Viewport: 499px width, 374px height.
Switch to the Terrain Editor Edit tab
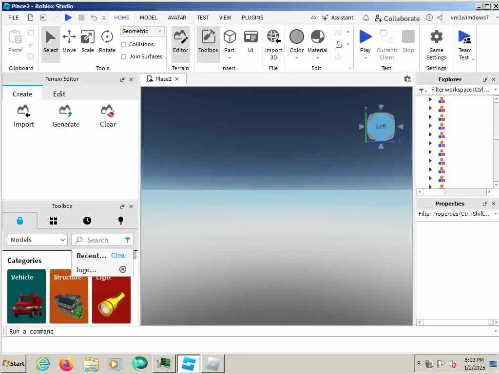point(59,94)
